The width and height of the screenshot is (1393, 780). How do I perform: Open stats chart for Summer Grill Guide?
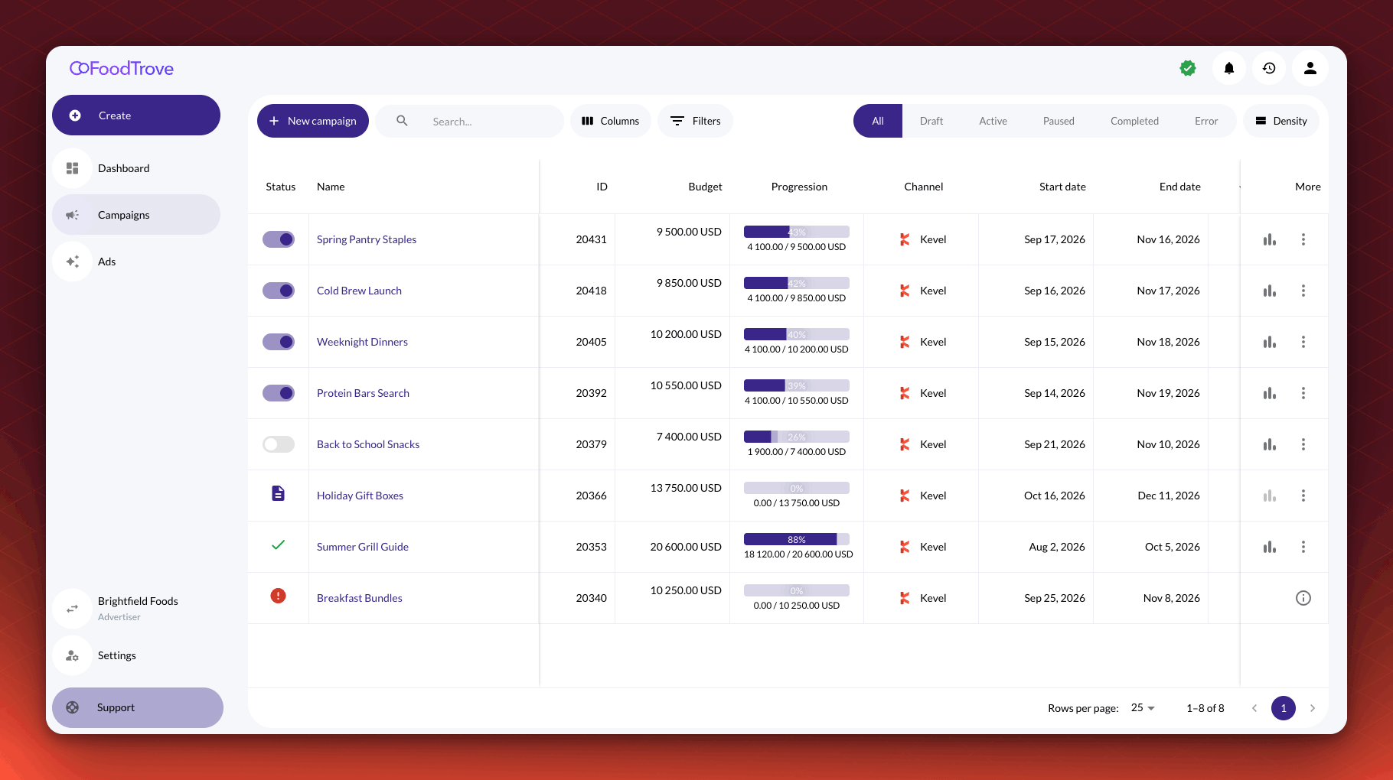click(1270, 547)
